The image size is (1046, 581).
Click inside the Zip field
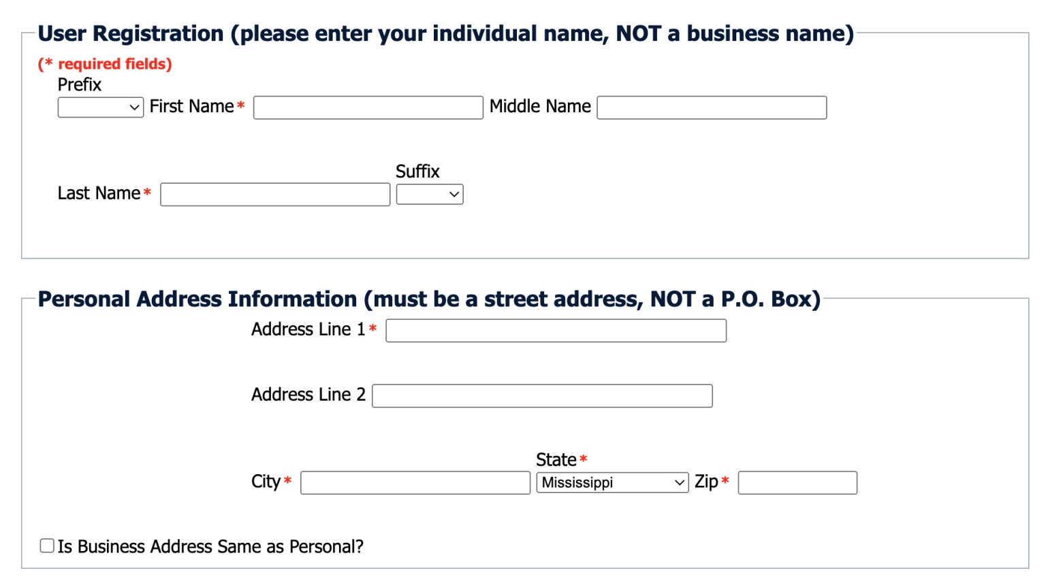pyautogui.click(x=797, y=482)
